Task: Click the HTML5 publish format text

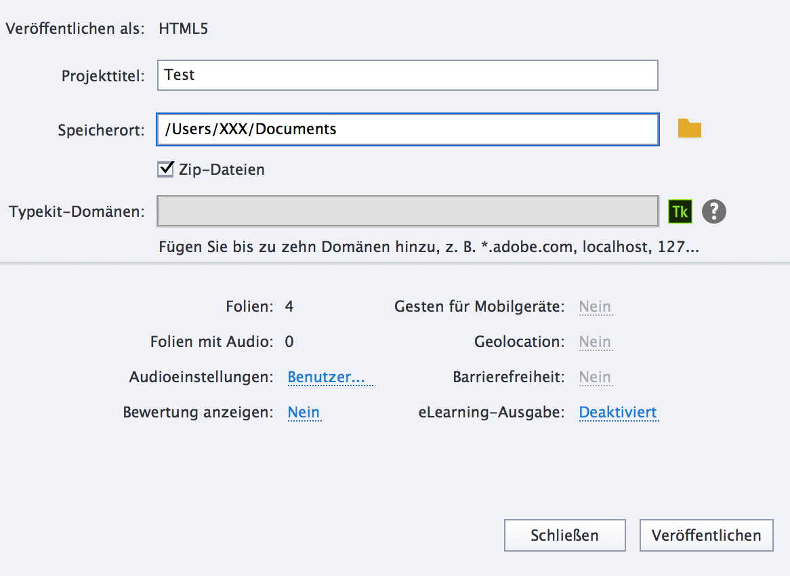Action: click(183, 28)
